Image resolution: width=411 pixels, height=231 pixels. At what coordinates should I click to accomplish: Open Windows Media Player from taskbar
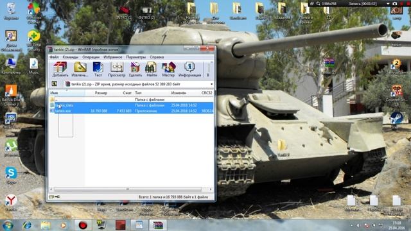[x=63, y=225]
